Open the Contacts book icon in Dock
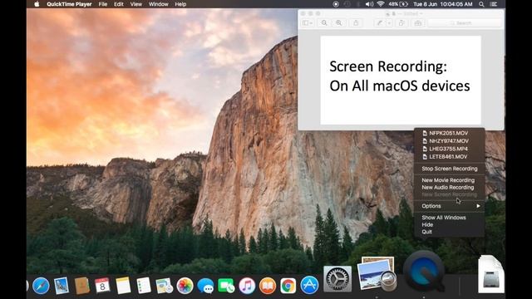 point(82,286)
